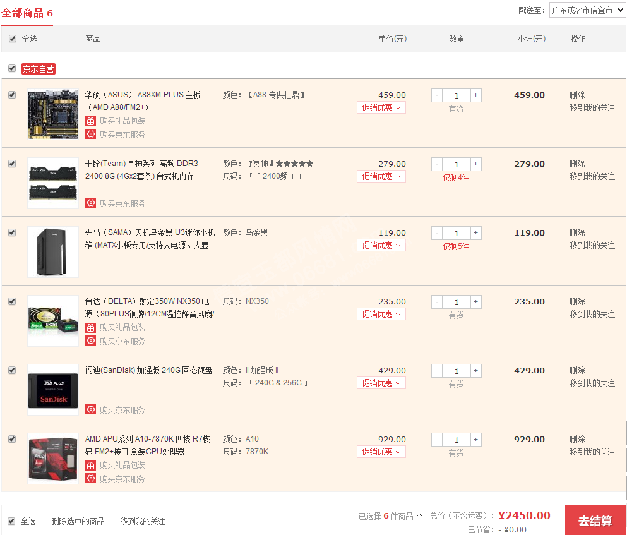This screenshot has width=627, height=535.
Task: Toggle the top 全选 checkbox
Action: (x=13, y=39)
